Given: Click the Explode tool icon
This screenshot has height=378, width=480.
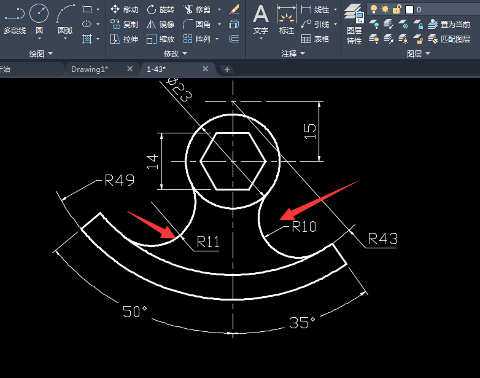Looking at the screenshot, I should 234,24.
